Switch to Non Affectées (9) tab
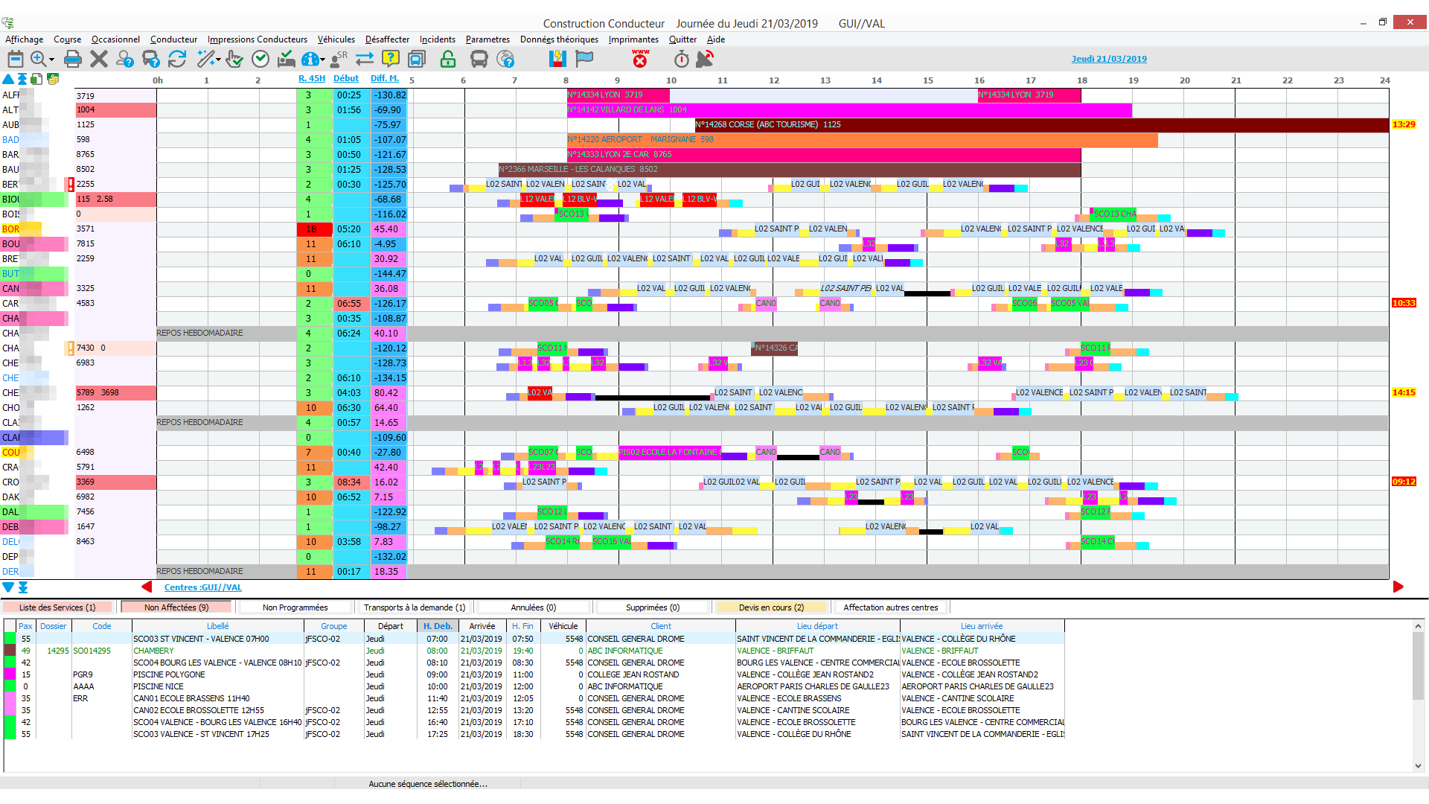The height and width of the screenshot is (804, 1429). pyautogui.click(x=176, y=607)
